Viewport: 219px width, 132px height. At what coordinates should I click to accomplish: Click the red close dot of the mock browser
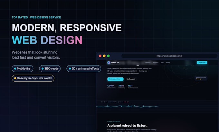[x=100, y=56]
